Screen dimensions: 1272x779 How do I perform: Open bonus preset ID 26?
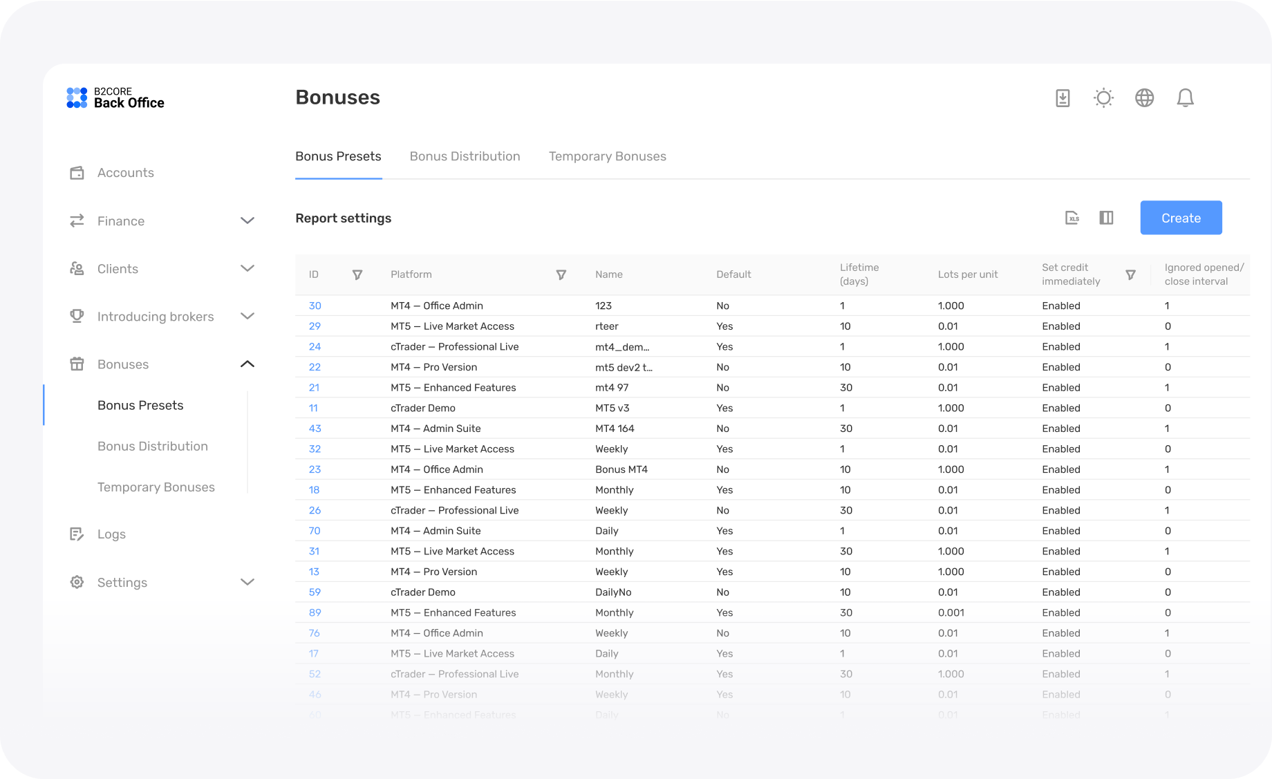pyautogui.click(x=315, y=510)
